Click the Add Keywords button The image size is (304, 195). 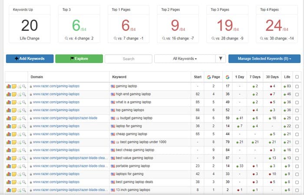(x=30, y=59)
